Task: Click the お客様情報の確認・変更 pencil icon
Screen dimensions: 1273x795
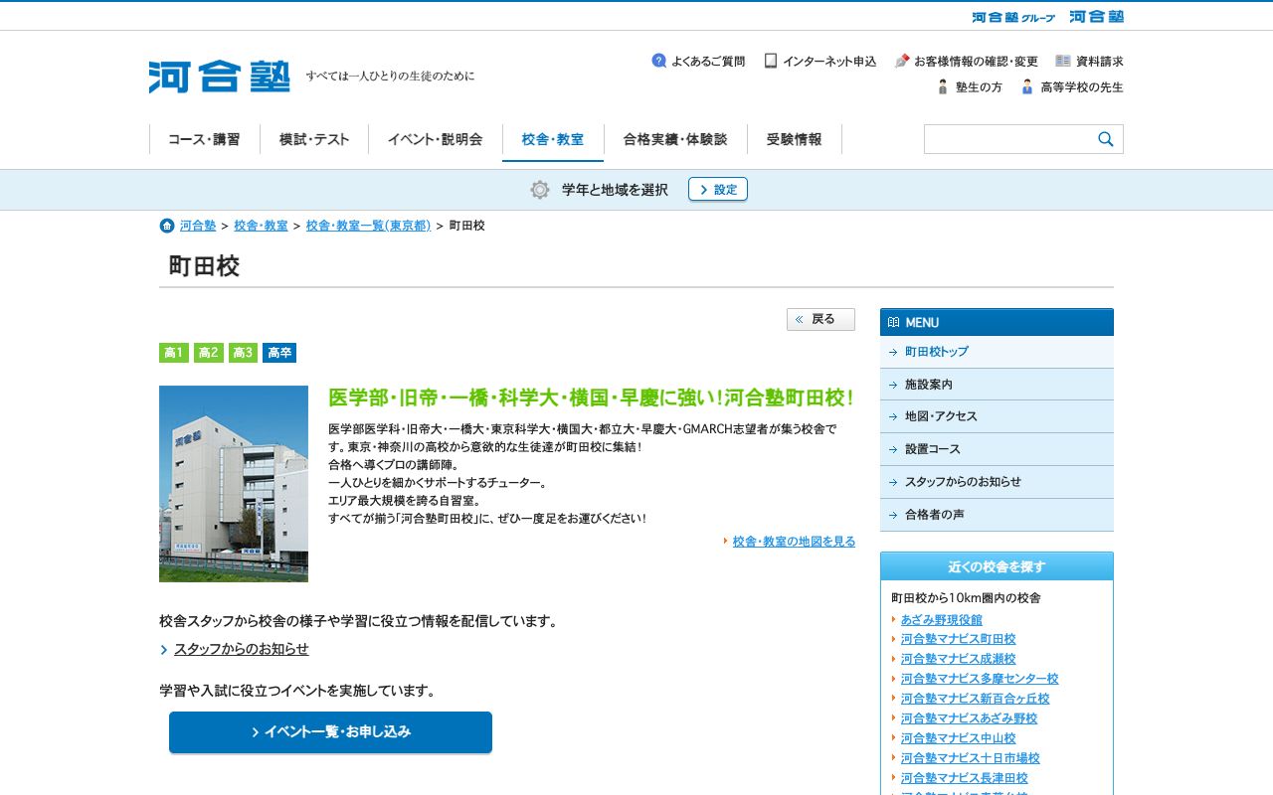Action: coord(902,61)
